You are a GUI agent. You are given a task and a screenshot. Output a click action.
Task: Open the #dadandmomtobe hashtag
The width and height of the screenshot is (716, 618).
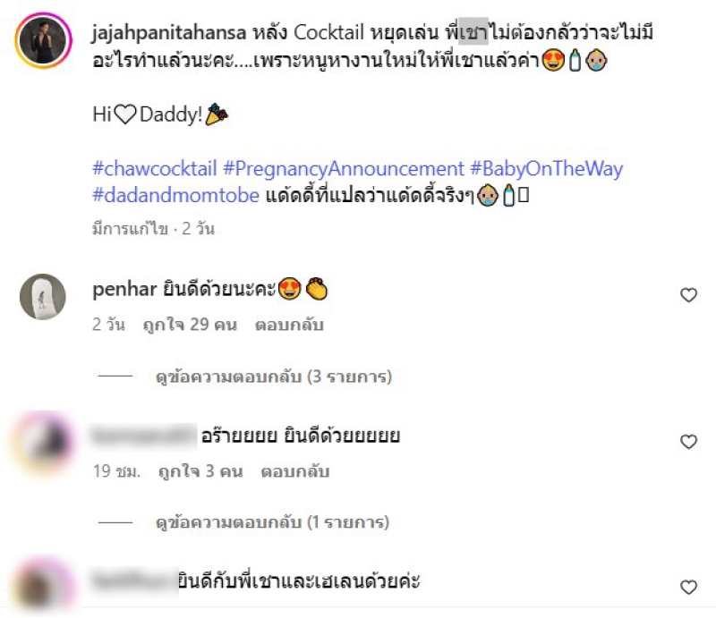point(175,195)
